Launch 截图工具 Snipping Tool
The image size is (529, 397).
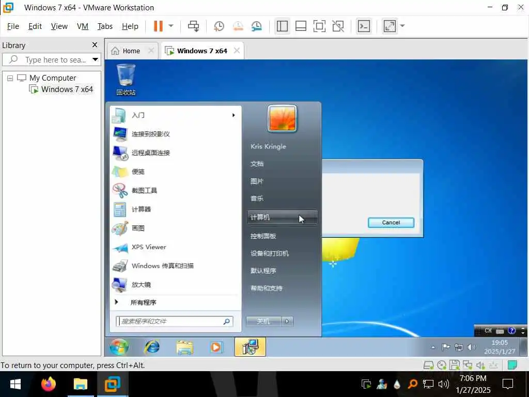tap(176, 191)
